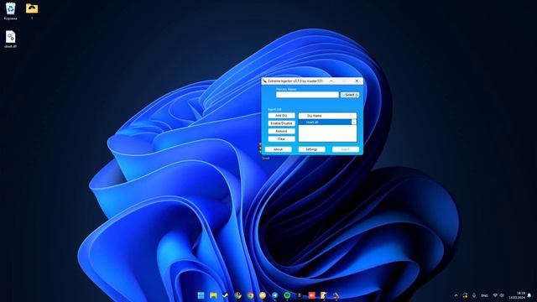This screenshot has width=537, height=302.
Task: Close the Extreme Injector window
Action: pos(357,81)
